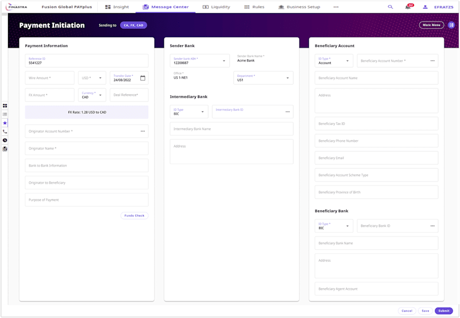Focus the Originator to Beneficiary field
The height and width of the screenshot is (318, 460).
(87, 183)
